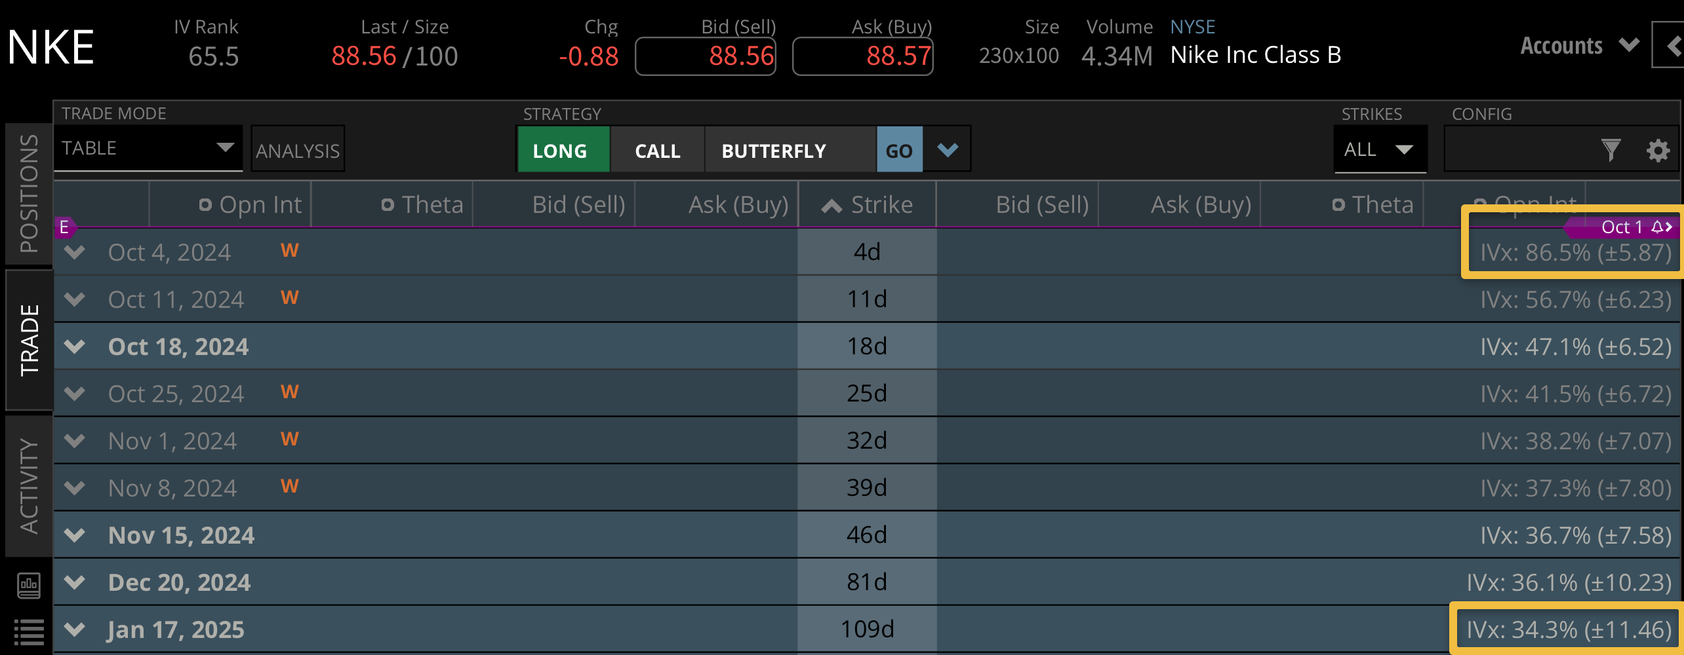
Task: Switch to the Positions tab
Action: coord(29,193)
